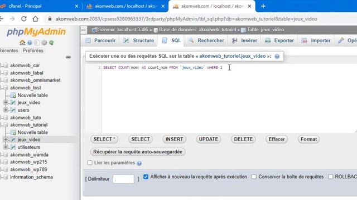Open the Parcourir tab
This screenshot has width=357, height=200.
(100, 41)
